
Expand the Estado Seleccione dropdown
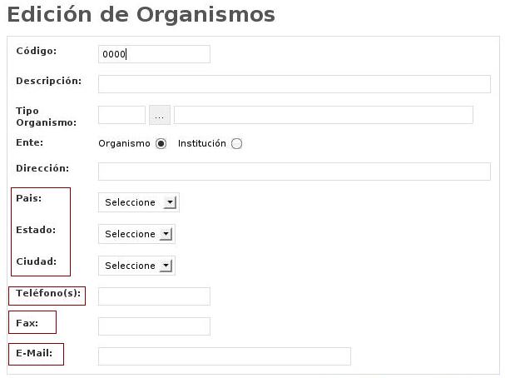136,234
